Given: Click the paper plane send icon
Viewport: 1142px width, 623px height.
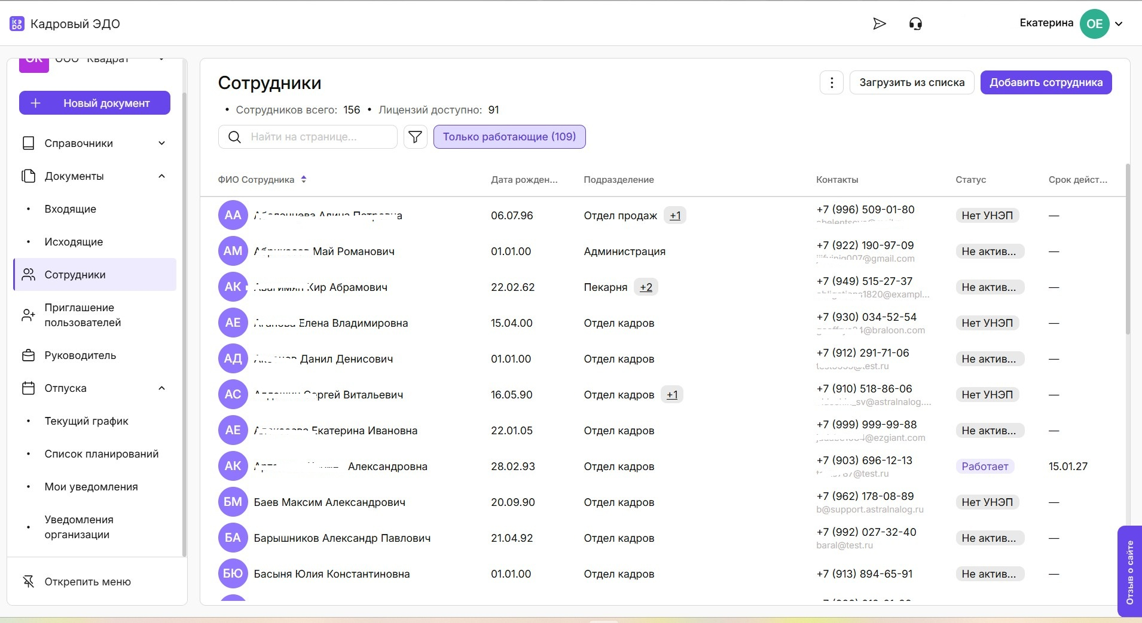Looking at the screenshot, I should [879, 24].
